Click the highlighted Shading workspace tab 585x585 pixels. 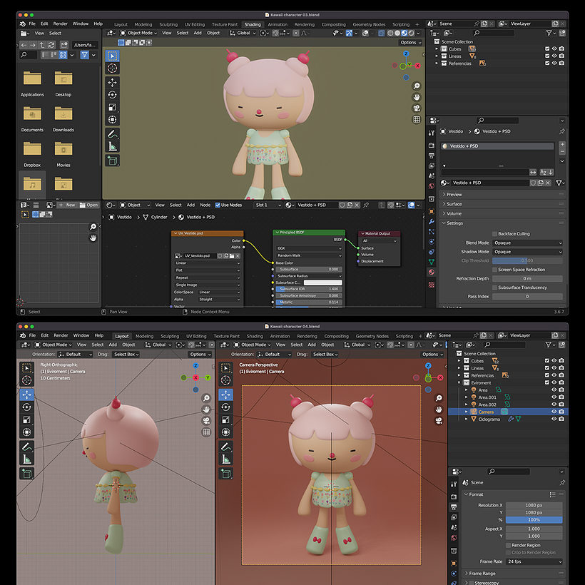pos(253,24)
